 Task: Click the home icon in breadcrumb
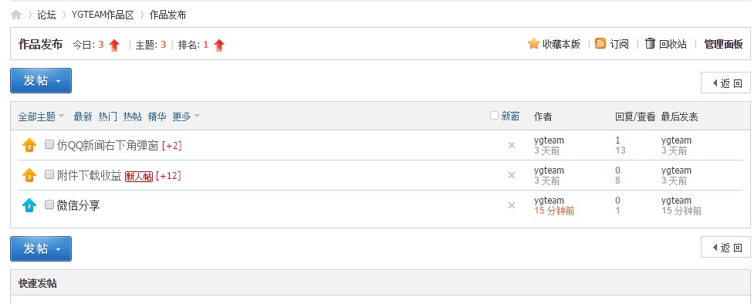16,15
